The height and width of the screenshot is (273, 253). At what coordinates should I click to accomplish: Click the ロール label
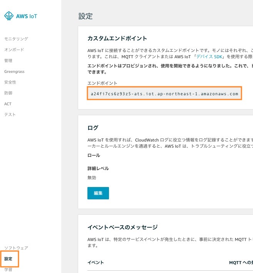click(94, 155)
